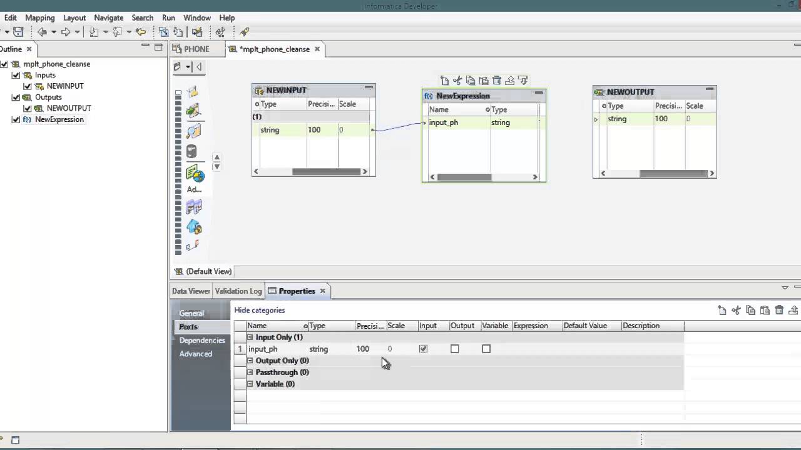Close the mplt_phone_cleanse editor tab
The image size is (801, 450).
click(317, 49)
